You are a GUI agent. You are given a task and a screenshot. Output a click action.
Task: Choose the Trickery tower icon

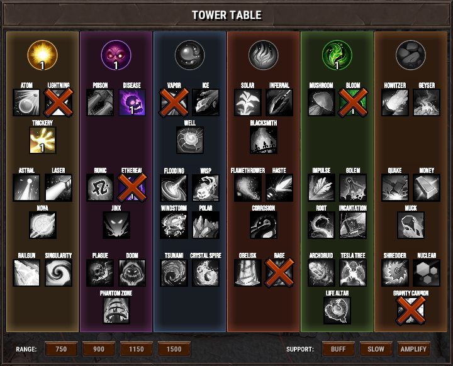tap(43, 140)
